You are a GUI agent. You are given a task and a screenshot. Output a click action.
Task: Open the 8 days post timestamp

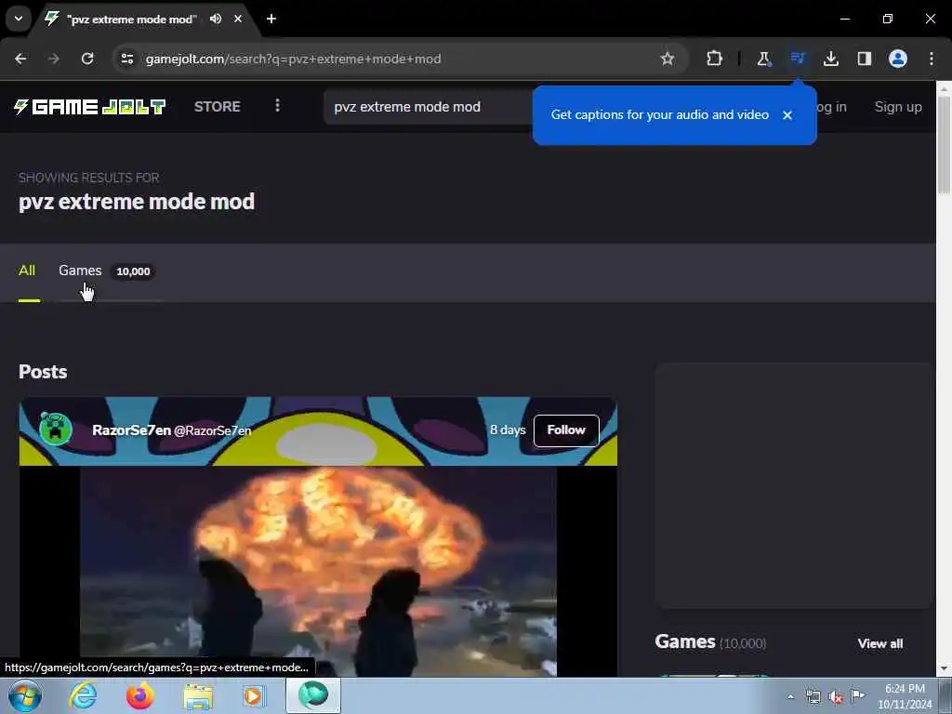pos(508,430)
